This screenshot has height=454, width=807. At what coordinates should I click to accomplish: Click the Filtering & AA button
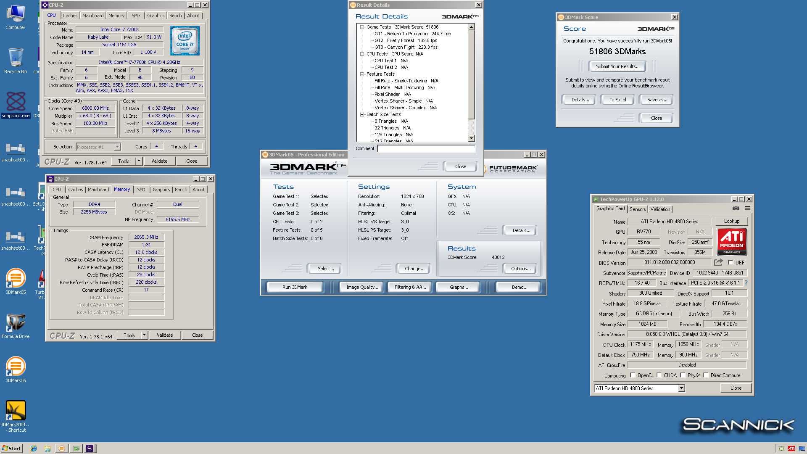[x=410, y=287]
